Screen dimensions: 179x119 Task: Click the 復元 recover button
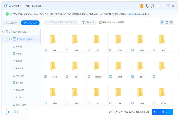(162, 112)
